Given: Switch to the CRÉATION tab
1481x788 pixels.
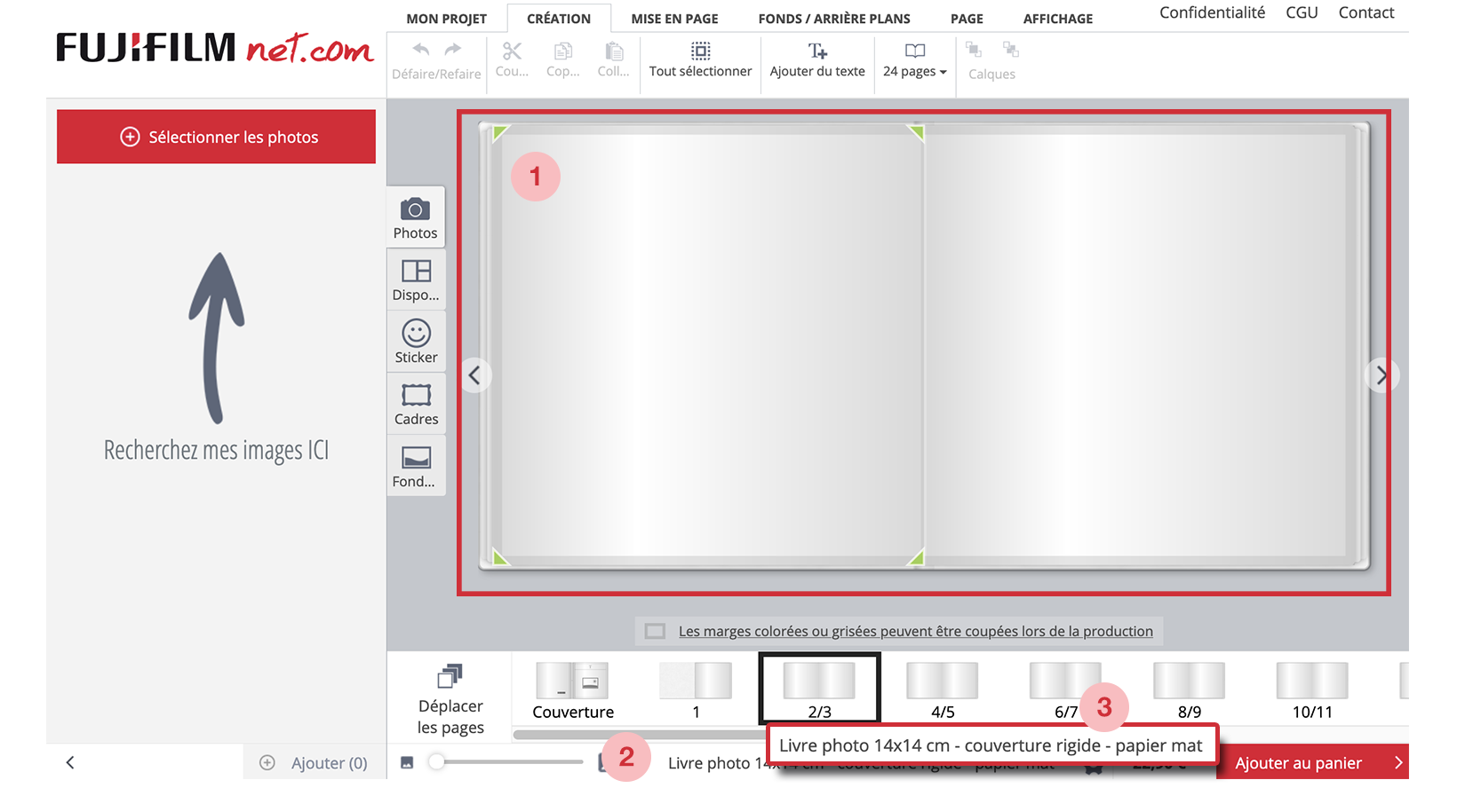Looking at the screenshot, I should point(559,19).
